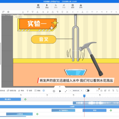This screenshot has width=119, height=119.
Task: Increase scene duration with the plus stepper
Action: point(82,90)
